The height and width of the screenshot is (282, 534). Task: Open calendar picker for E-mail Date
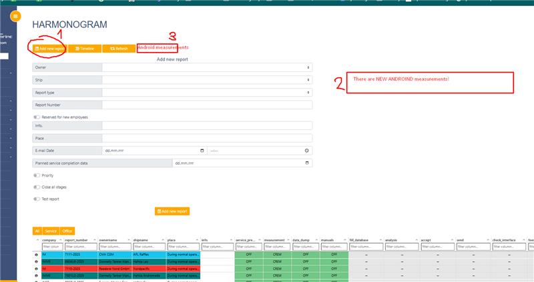(202, 151)
